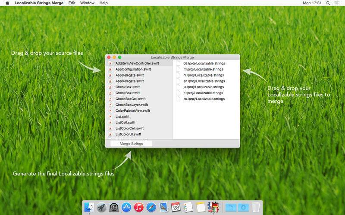Click the Localizable Strings Merge window title bar
345x215 pixels.
click(172, 57)
